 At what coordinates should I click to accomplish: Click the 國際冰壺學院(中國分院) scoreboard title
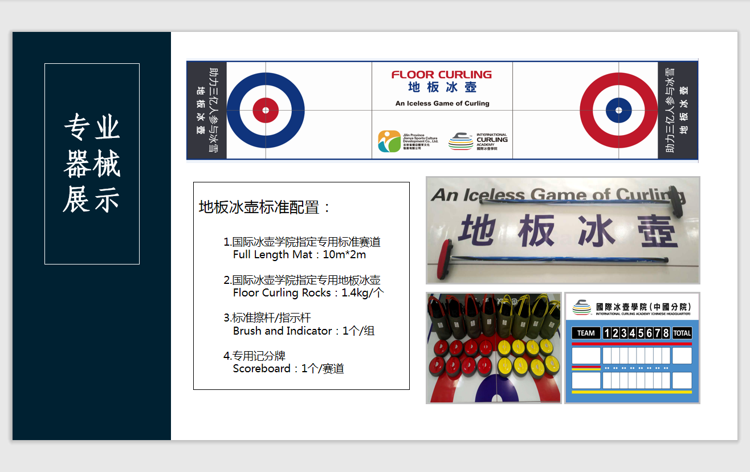pyautogui.click(x=643, y=306)
